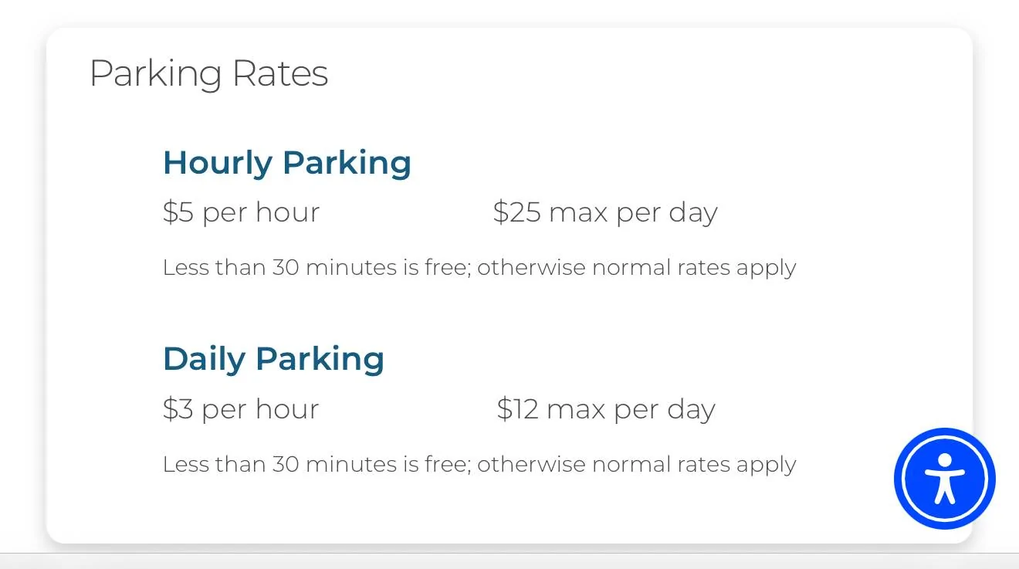Screen dimensions: 1019x569
Task: Click the $12 price amount
Action: pyautogui.click(x=517, y=409)
